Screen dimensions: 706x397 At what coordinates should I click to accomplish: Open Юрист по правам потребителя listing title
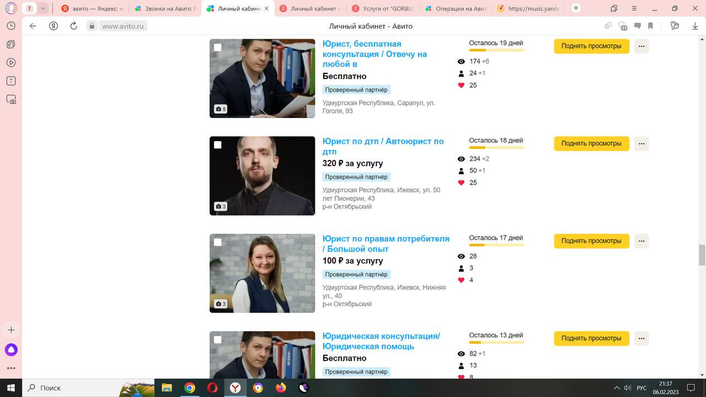click(386, 244)
